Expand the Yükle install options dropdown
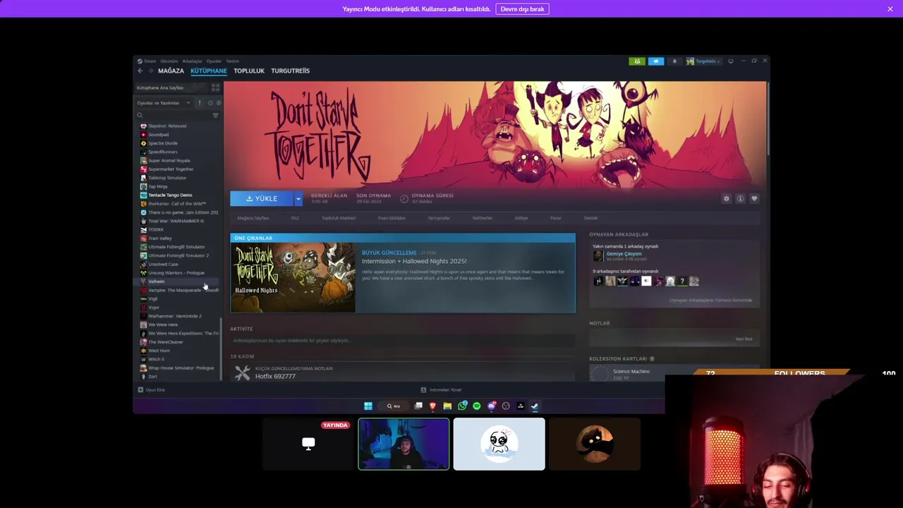 pyautogui.click(x=298, y=199)
